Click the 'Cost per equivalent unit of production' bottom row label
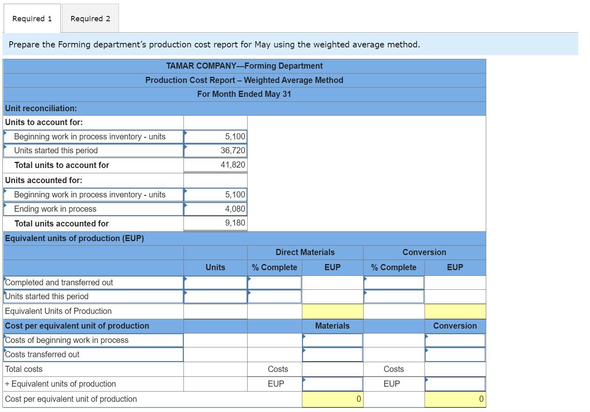Image resolution: width=590 pixels, height=412 pixels. (71, 399)
